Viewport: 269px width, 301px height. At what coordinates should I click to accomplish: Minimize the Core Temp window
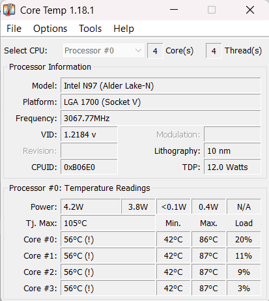click(x=174, y=10)
